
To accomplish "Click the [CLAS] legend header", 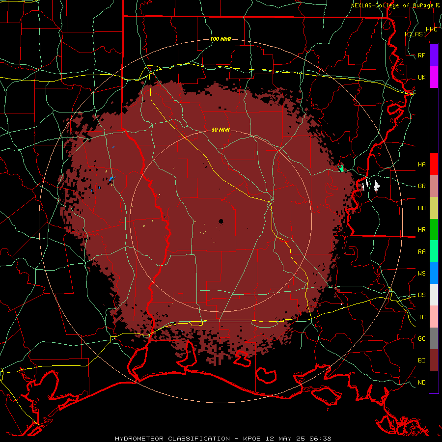I will pos(415,34).
